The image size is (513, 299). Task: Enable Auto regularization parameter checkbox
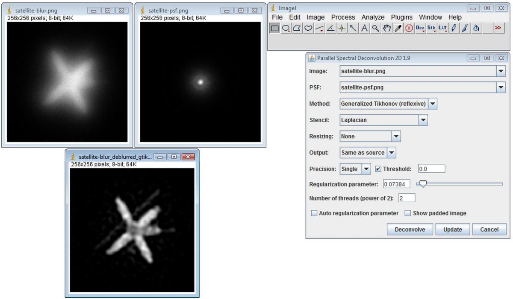[314, 213]
